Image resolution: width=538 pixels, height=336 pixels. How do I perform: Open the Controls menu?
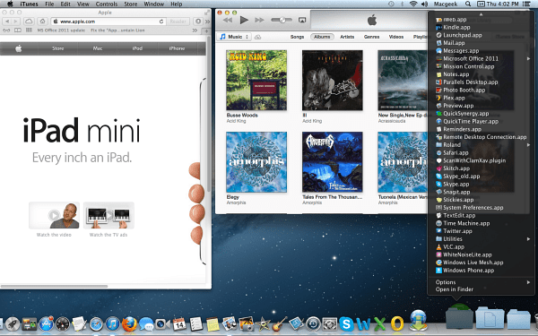[x=107, y=4]
